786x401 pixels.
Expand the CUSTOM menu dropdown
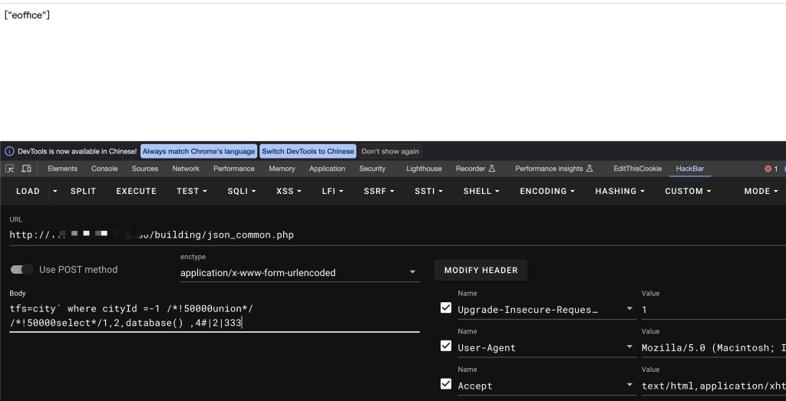[x=688, y=191]
